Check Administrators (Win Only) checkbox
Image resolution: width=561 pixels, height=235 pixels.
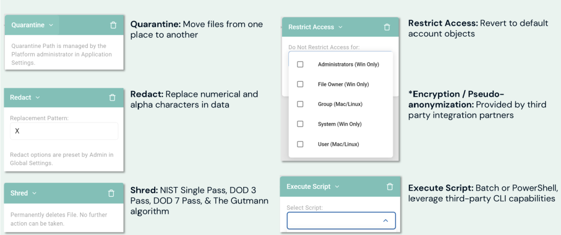click(x=300, y=64)
